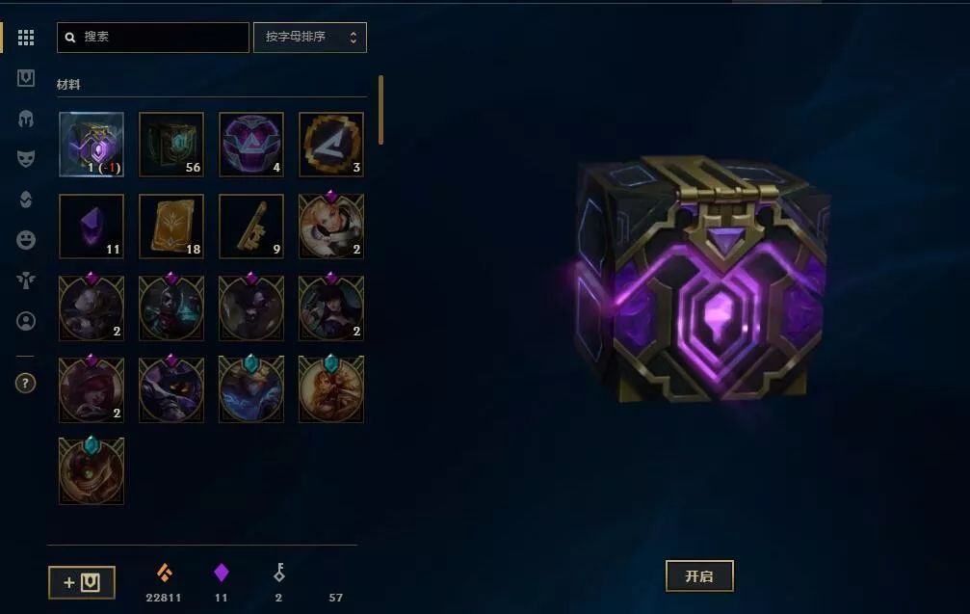Viewport: 970px width, 614px height.
Task: Expand the sort order dropdown
Action: coord(310,38)
